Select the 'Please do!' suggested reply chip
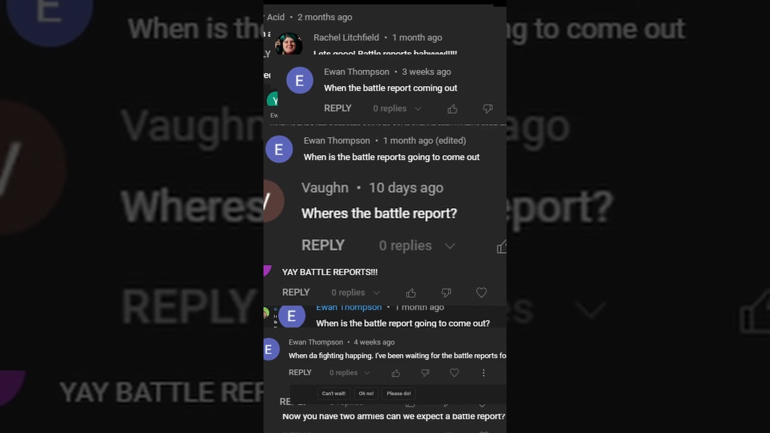Image resolution: width=770 pixels, height=433 pixels. coord(399,393)
